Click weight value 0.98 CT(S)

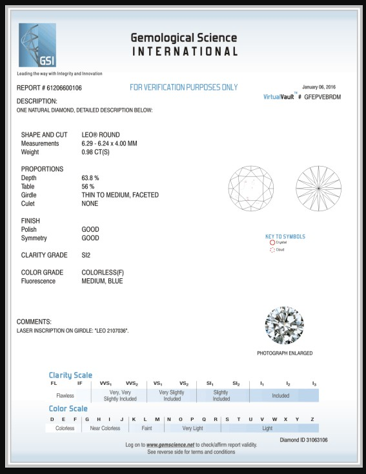pyautogui.click(x=96, y=152)
